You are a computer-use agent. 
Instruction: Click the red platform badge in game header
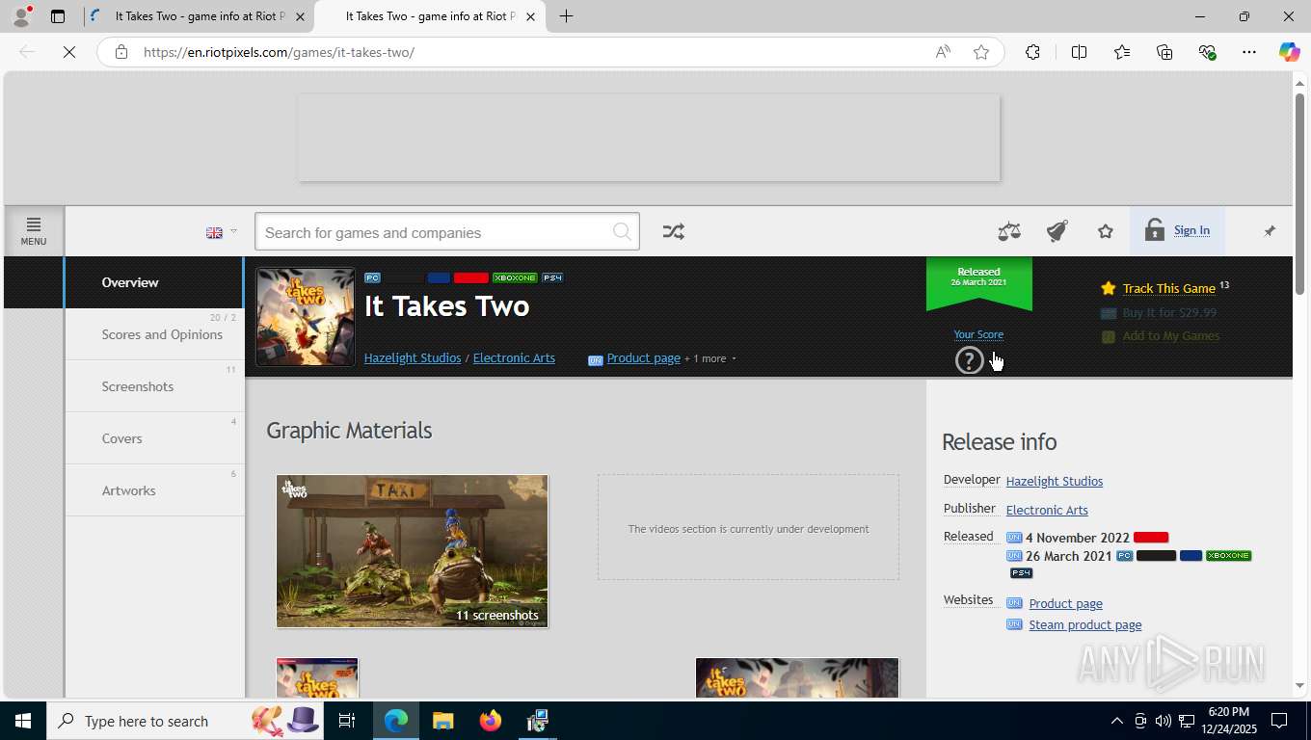pyautogui.click(x=470, y=277)
